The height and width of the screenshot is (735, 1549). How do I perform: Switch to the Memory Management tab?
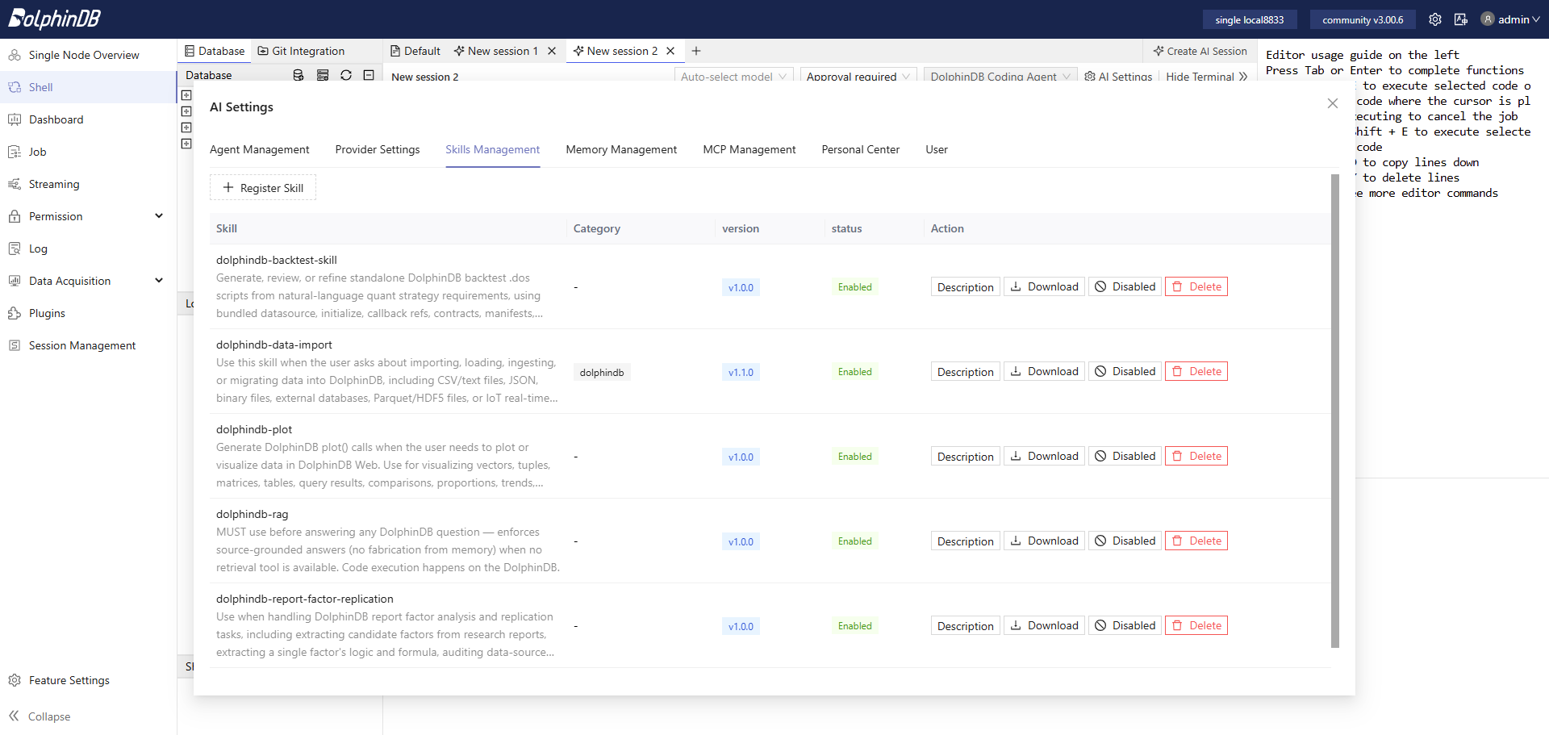621,149
